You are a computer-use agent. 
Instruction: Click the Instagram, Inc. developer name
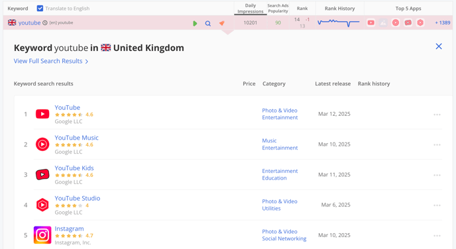pyautogui.click(x=73, y=242)
